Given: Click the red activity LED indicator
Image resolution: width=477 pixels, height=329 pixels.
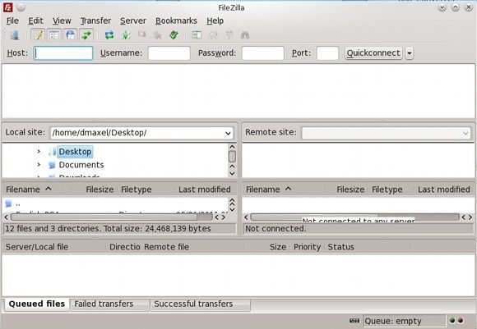Looking at the screenshot, I should [461, 321].
